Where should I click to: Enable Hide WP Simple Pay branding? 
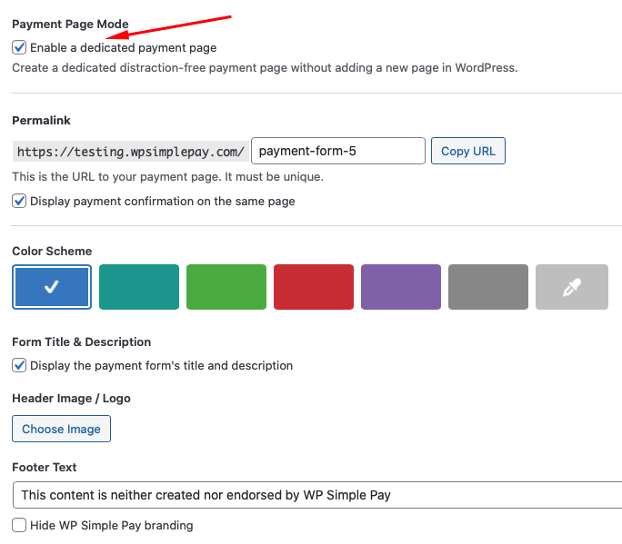coord(19,525)
